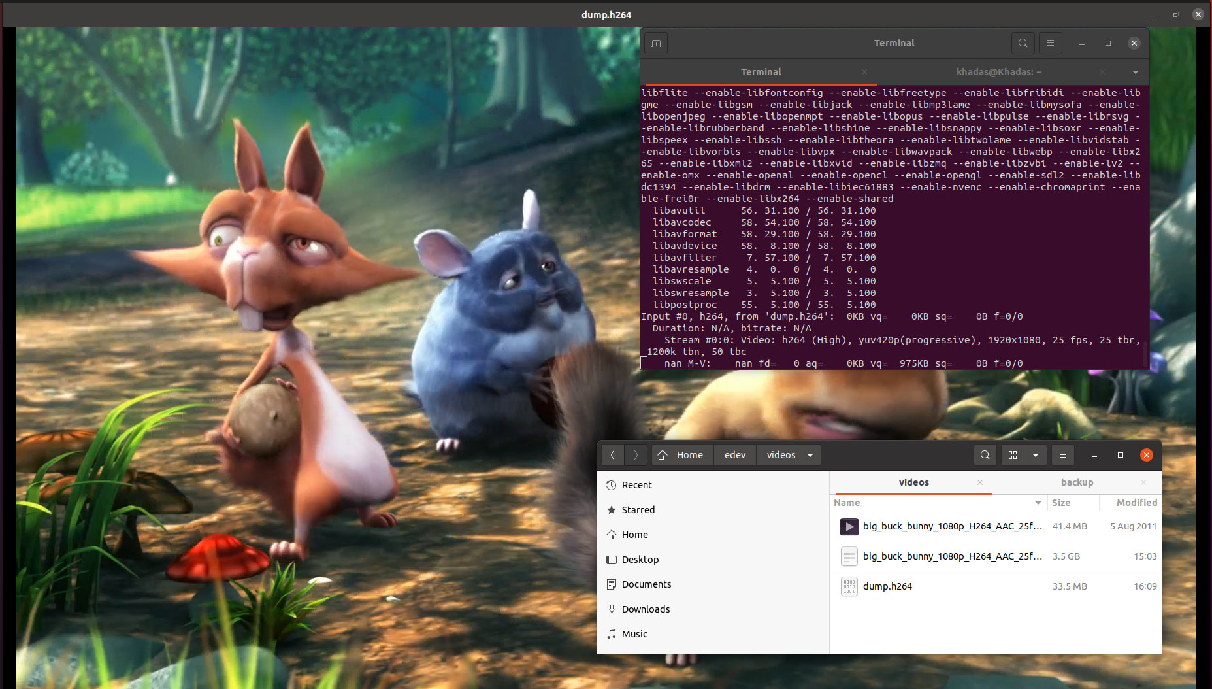Screen dimensions: 1212x689
Task: Click the video file play icon
Action: point(849,526)
